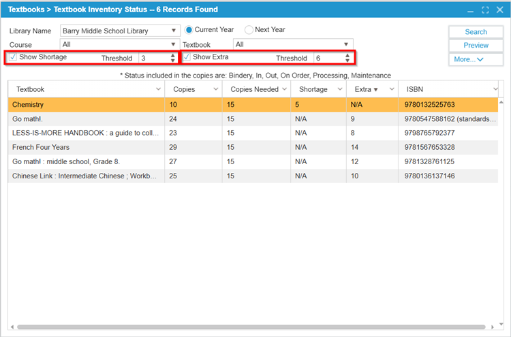511x337 pixels.
Task: Maximize the Textbook Inventory Status window
Action: [x=485, y=10]
